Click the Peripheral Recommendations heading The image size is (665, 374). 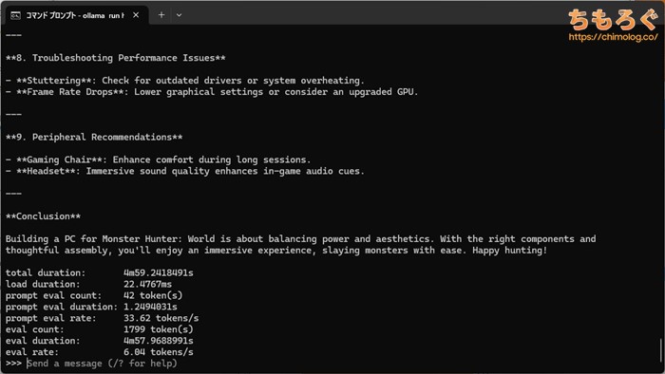coord(94,138)
